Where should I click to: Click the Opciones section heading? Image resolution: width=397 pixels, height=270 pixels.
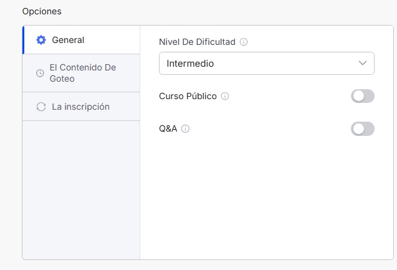click(42, 11)
